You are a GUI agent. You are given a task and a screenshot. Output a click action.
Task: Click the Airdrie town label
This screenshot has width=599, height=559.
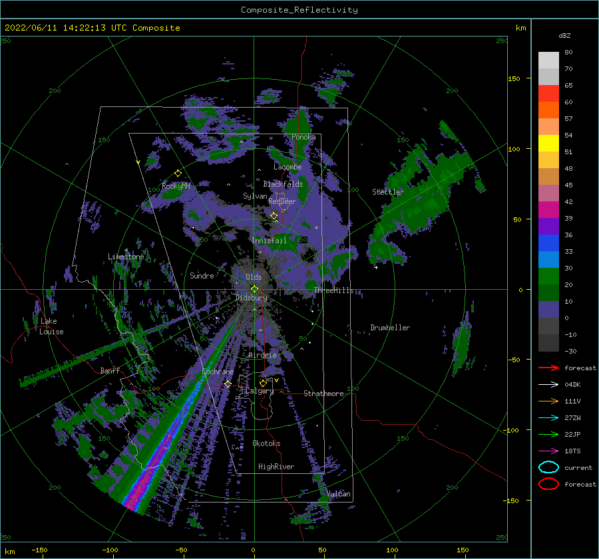[x=262, y=355]
